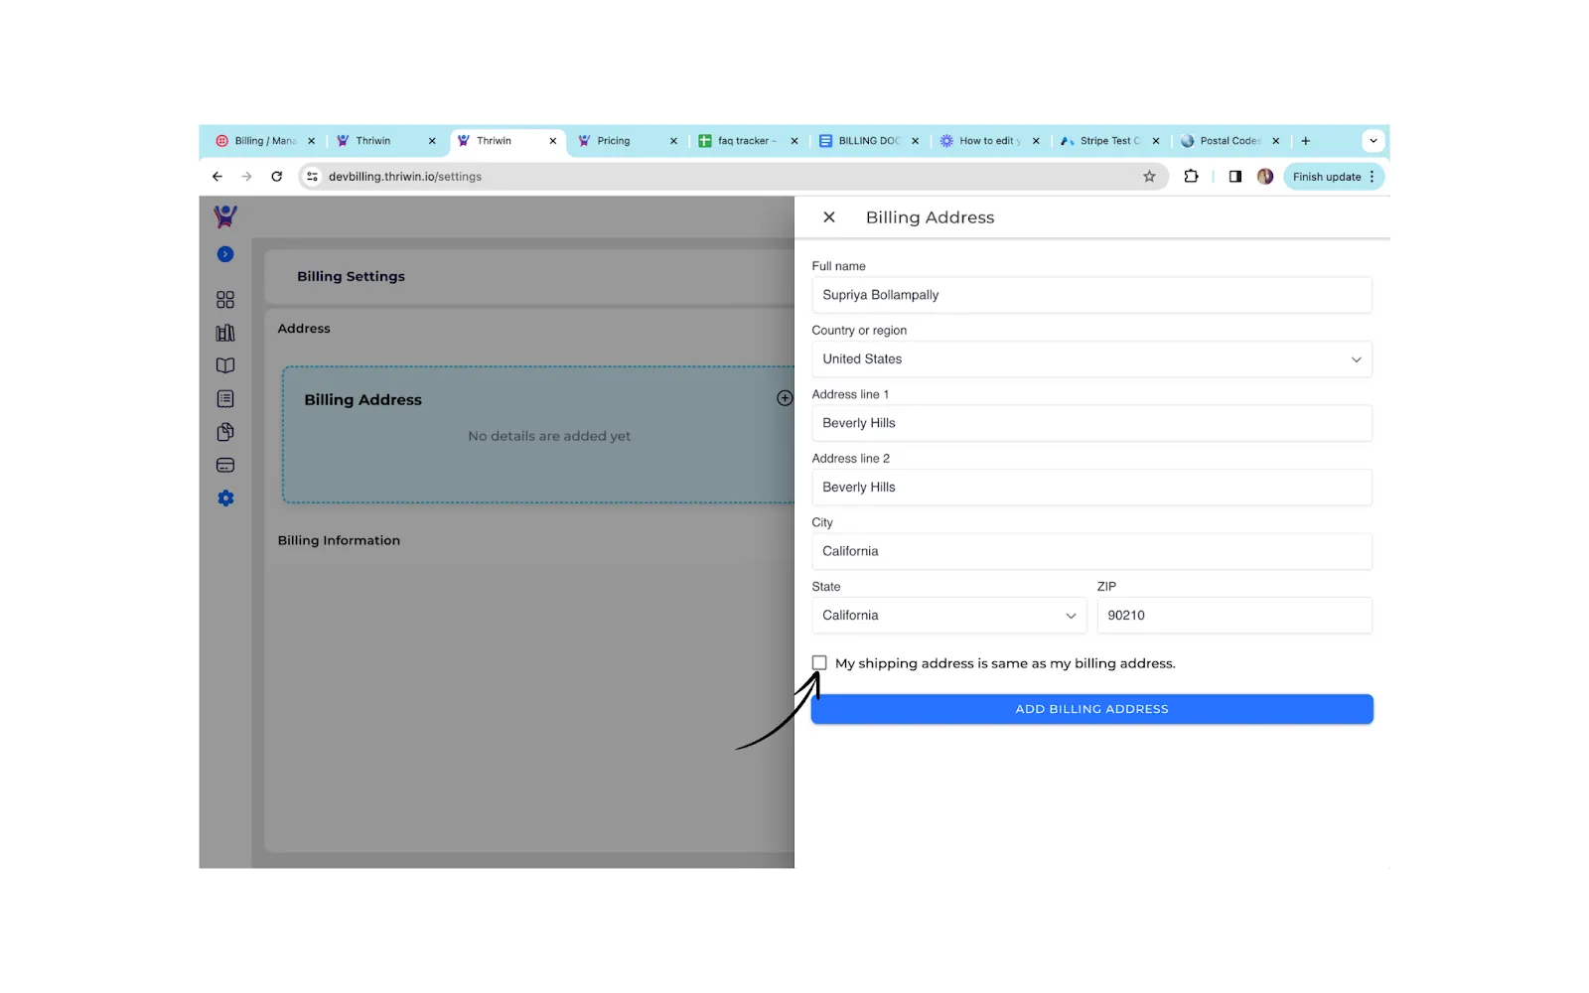1589x993 pixels.
Task: Close the Billing Address panel
Action: [x=829, y=217]
